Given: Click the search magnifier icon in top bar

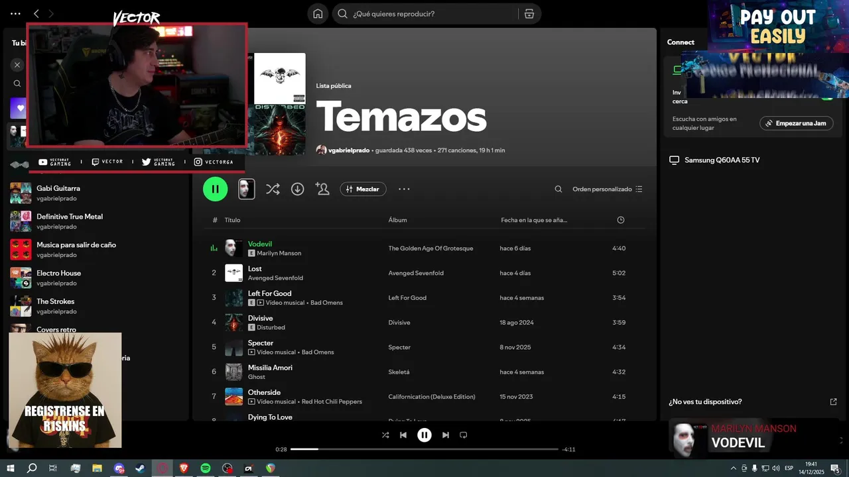Looking at the screenshot, I should pyautogui.click(x=342, y=14).
